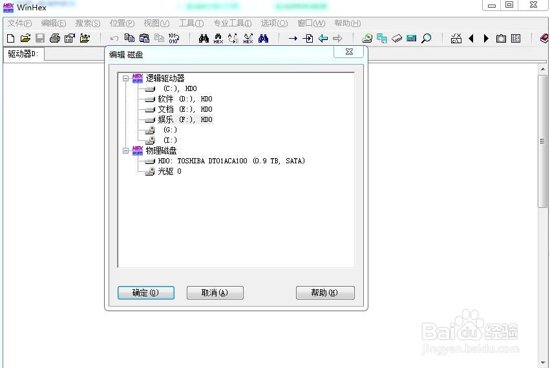Confirm with the 确定(O) button
The width and height of the screenshot is (550, 368).
[x=145, y=292]
